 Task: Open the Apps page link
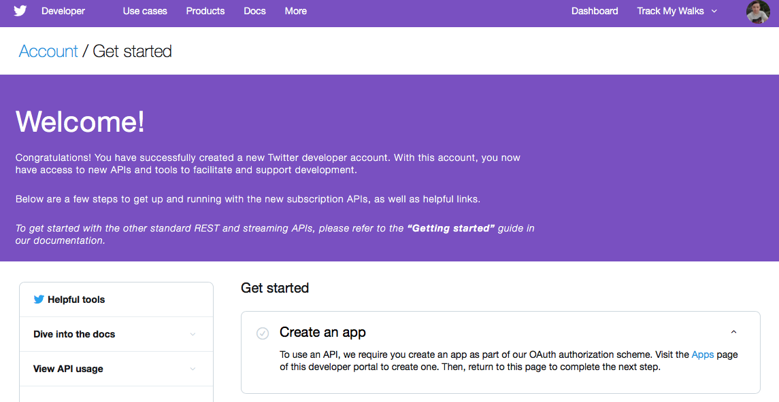(x=703, y=354)
